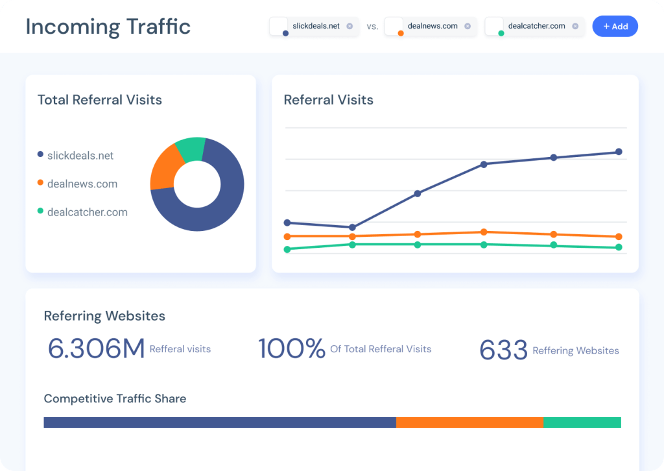Select the green segment of the donut chart

point(191,149)
